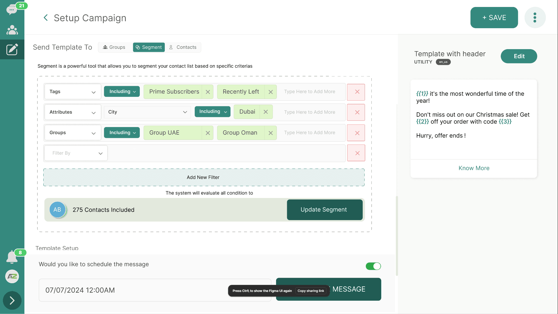Open the chat messages sidebar icon
The height and width of the screenshot is (314, 558).
tap(12, 10)
